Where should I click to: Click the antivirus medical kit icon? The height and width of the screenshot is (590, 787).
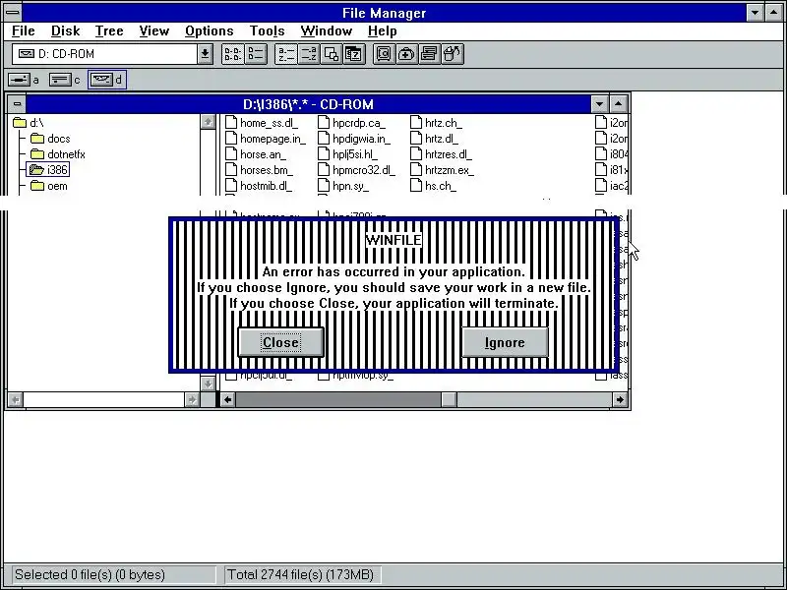click(406, 54)
